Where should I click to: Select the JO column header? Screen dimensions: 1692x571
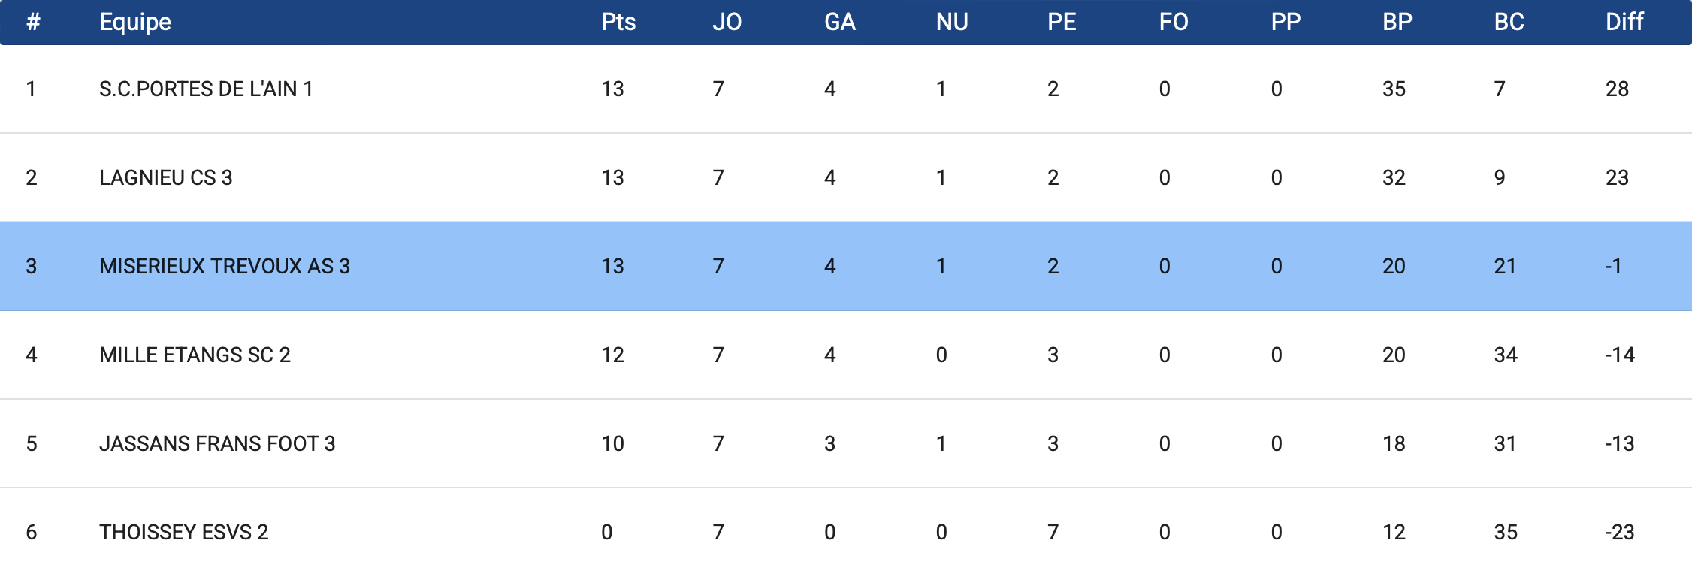click(727, 22)
